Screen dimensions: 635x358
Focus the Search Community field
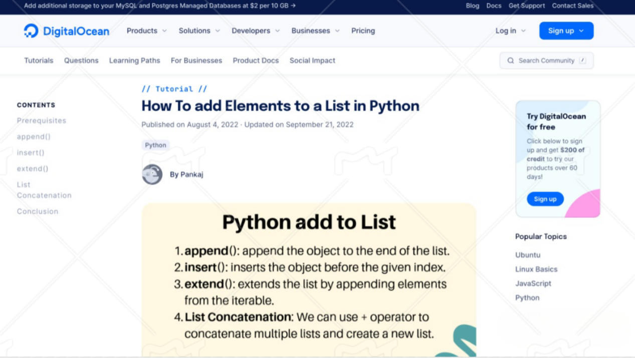[546, 61]
